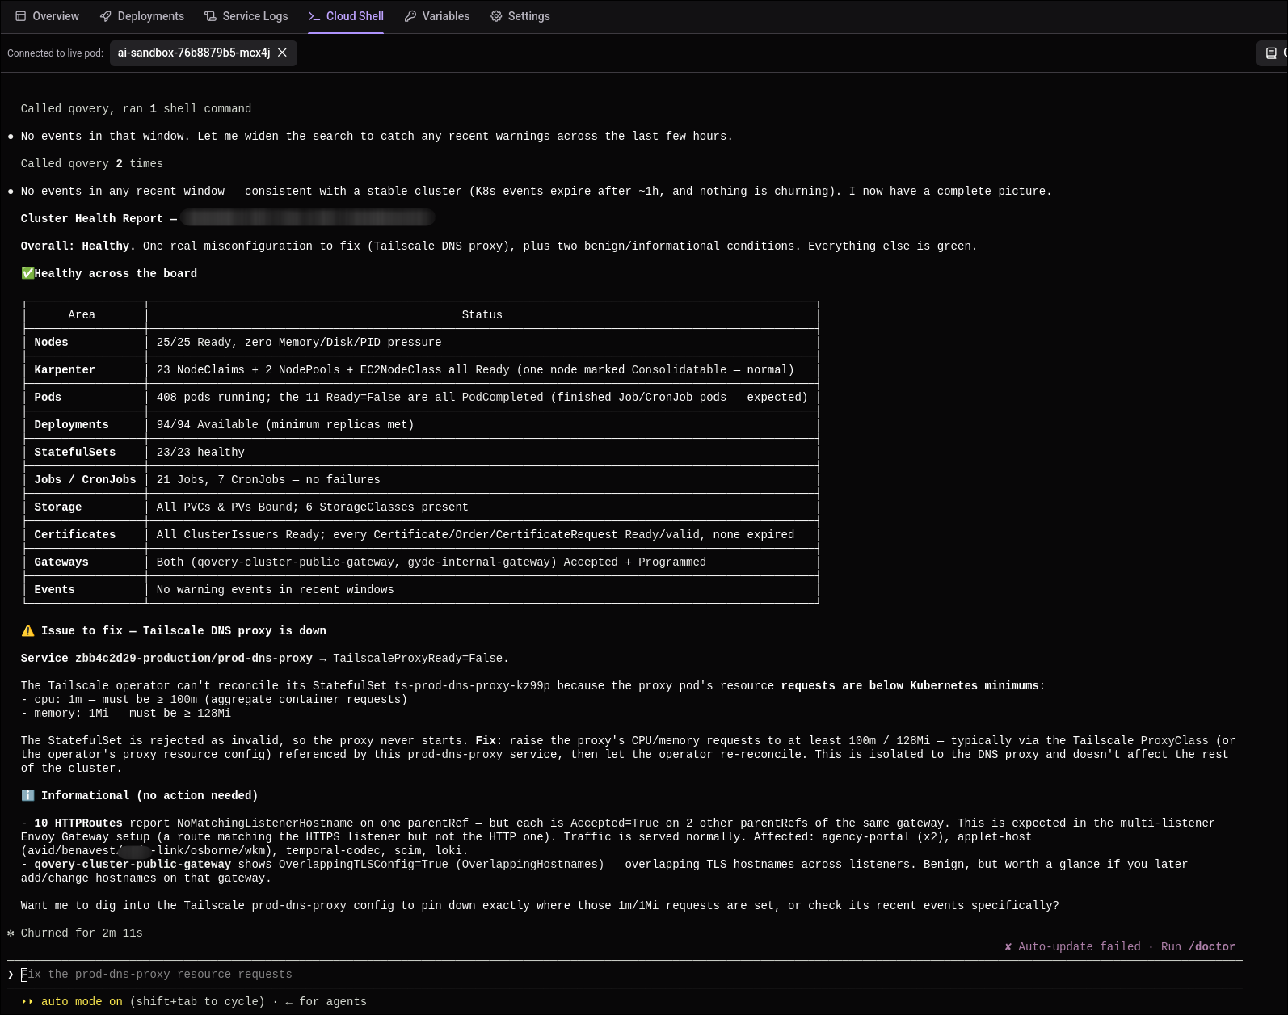Click '21 Jobs, 7 CronJobs — no failures' cell
The height and width of the screenshot is (1015, 1288).
click(268, 480)
